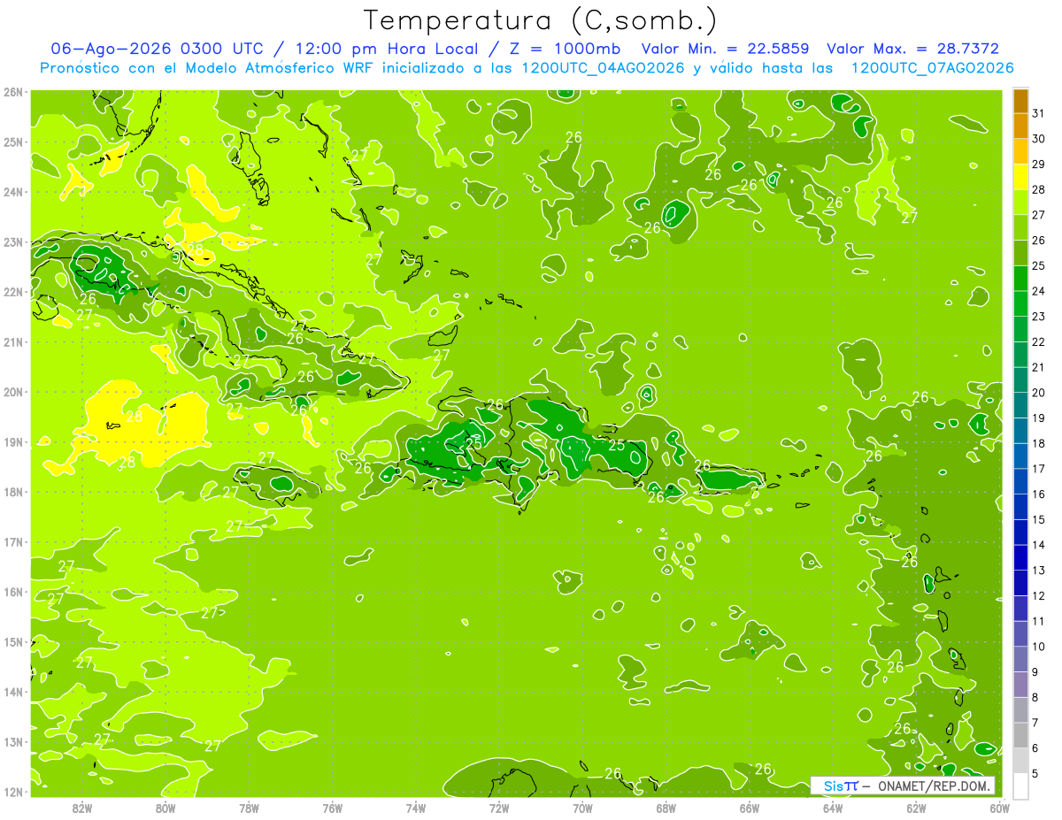Click longitude axis label "70W"
1062x820 pixels.
click(582, 808)
